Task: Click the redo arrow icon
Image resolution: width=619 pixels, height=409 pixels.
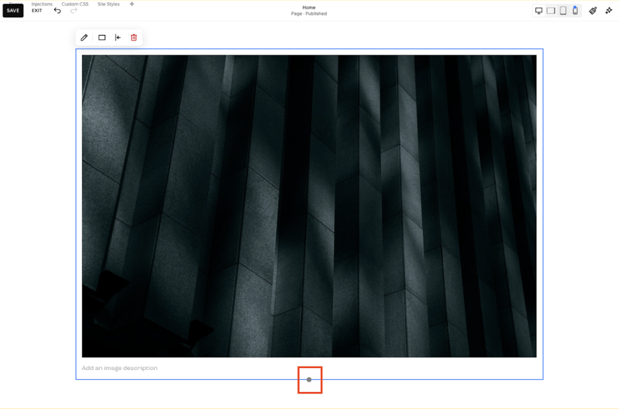Action: click(x=74, y=10)
